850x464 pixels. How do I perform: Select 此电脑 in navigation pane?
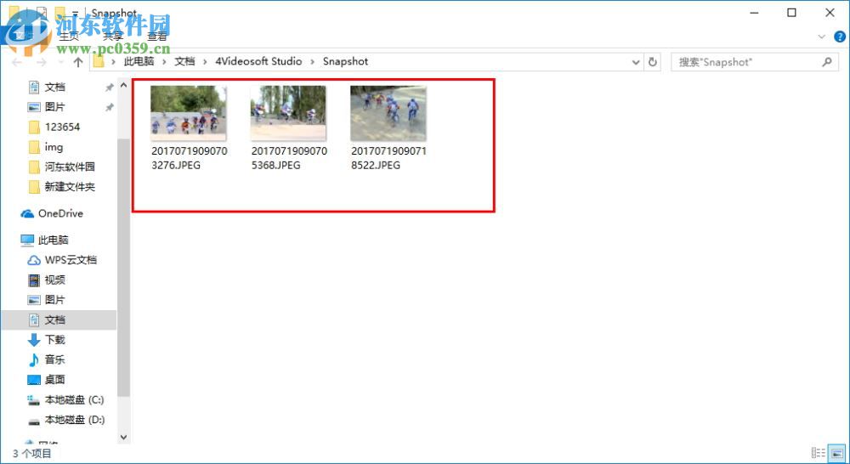click(53, 240)
